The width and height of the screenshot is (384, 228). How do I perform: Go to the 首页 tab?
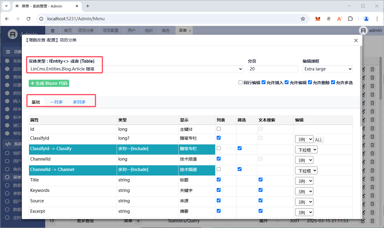coord(68,30)
